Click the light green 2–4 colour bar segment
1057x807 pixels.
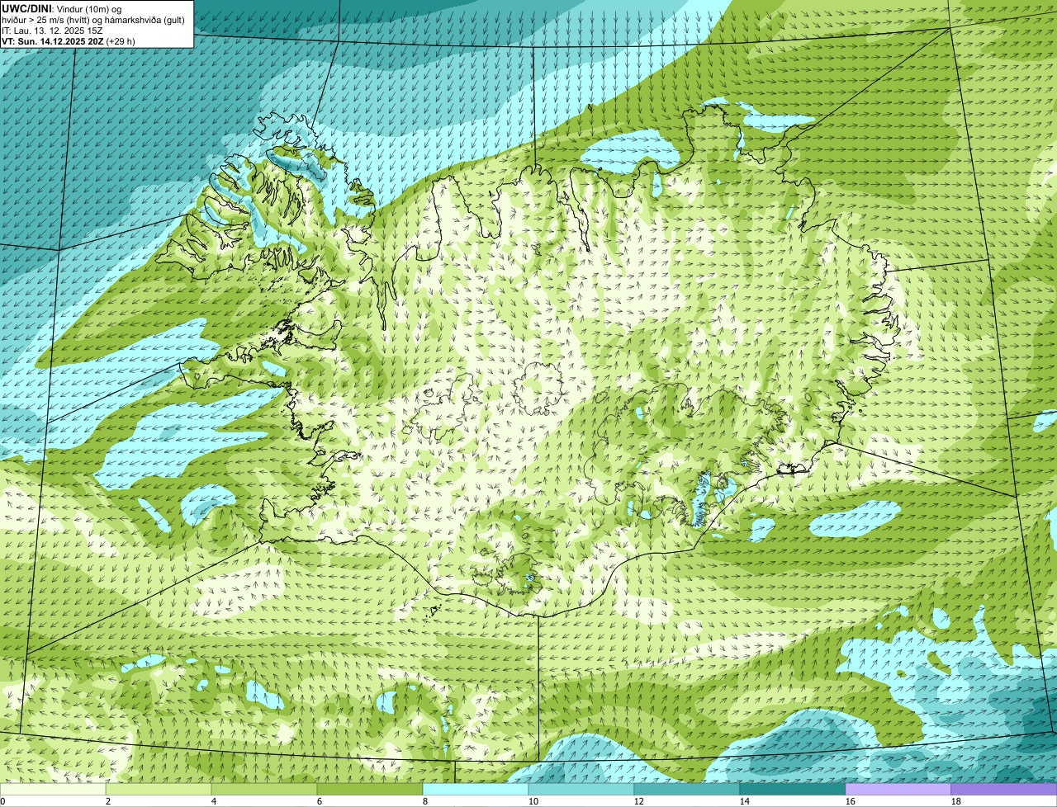[x=159, y=789]
